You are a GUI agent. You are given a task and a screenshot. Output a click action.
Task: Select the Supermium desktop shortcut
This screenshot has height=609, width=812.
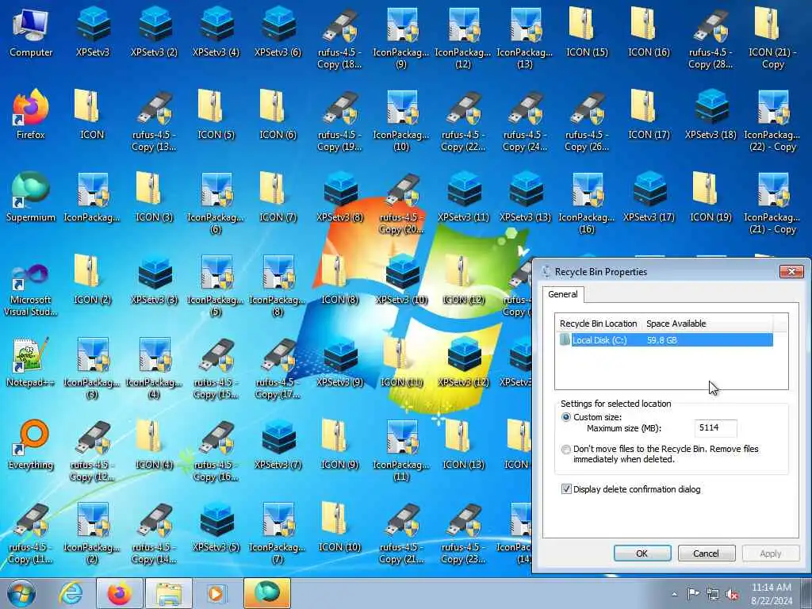point(31,197)
